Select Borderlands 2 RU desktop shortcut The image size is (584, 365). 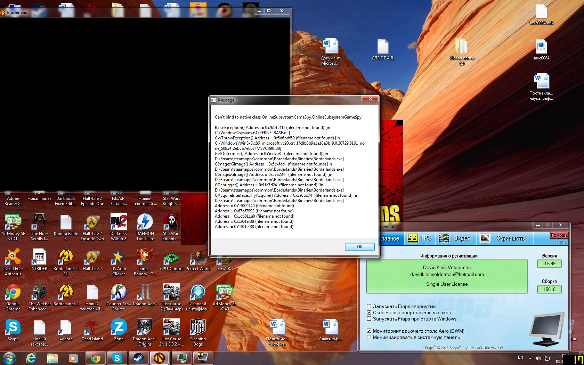pyautogui.click(x=66, y=262)
